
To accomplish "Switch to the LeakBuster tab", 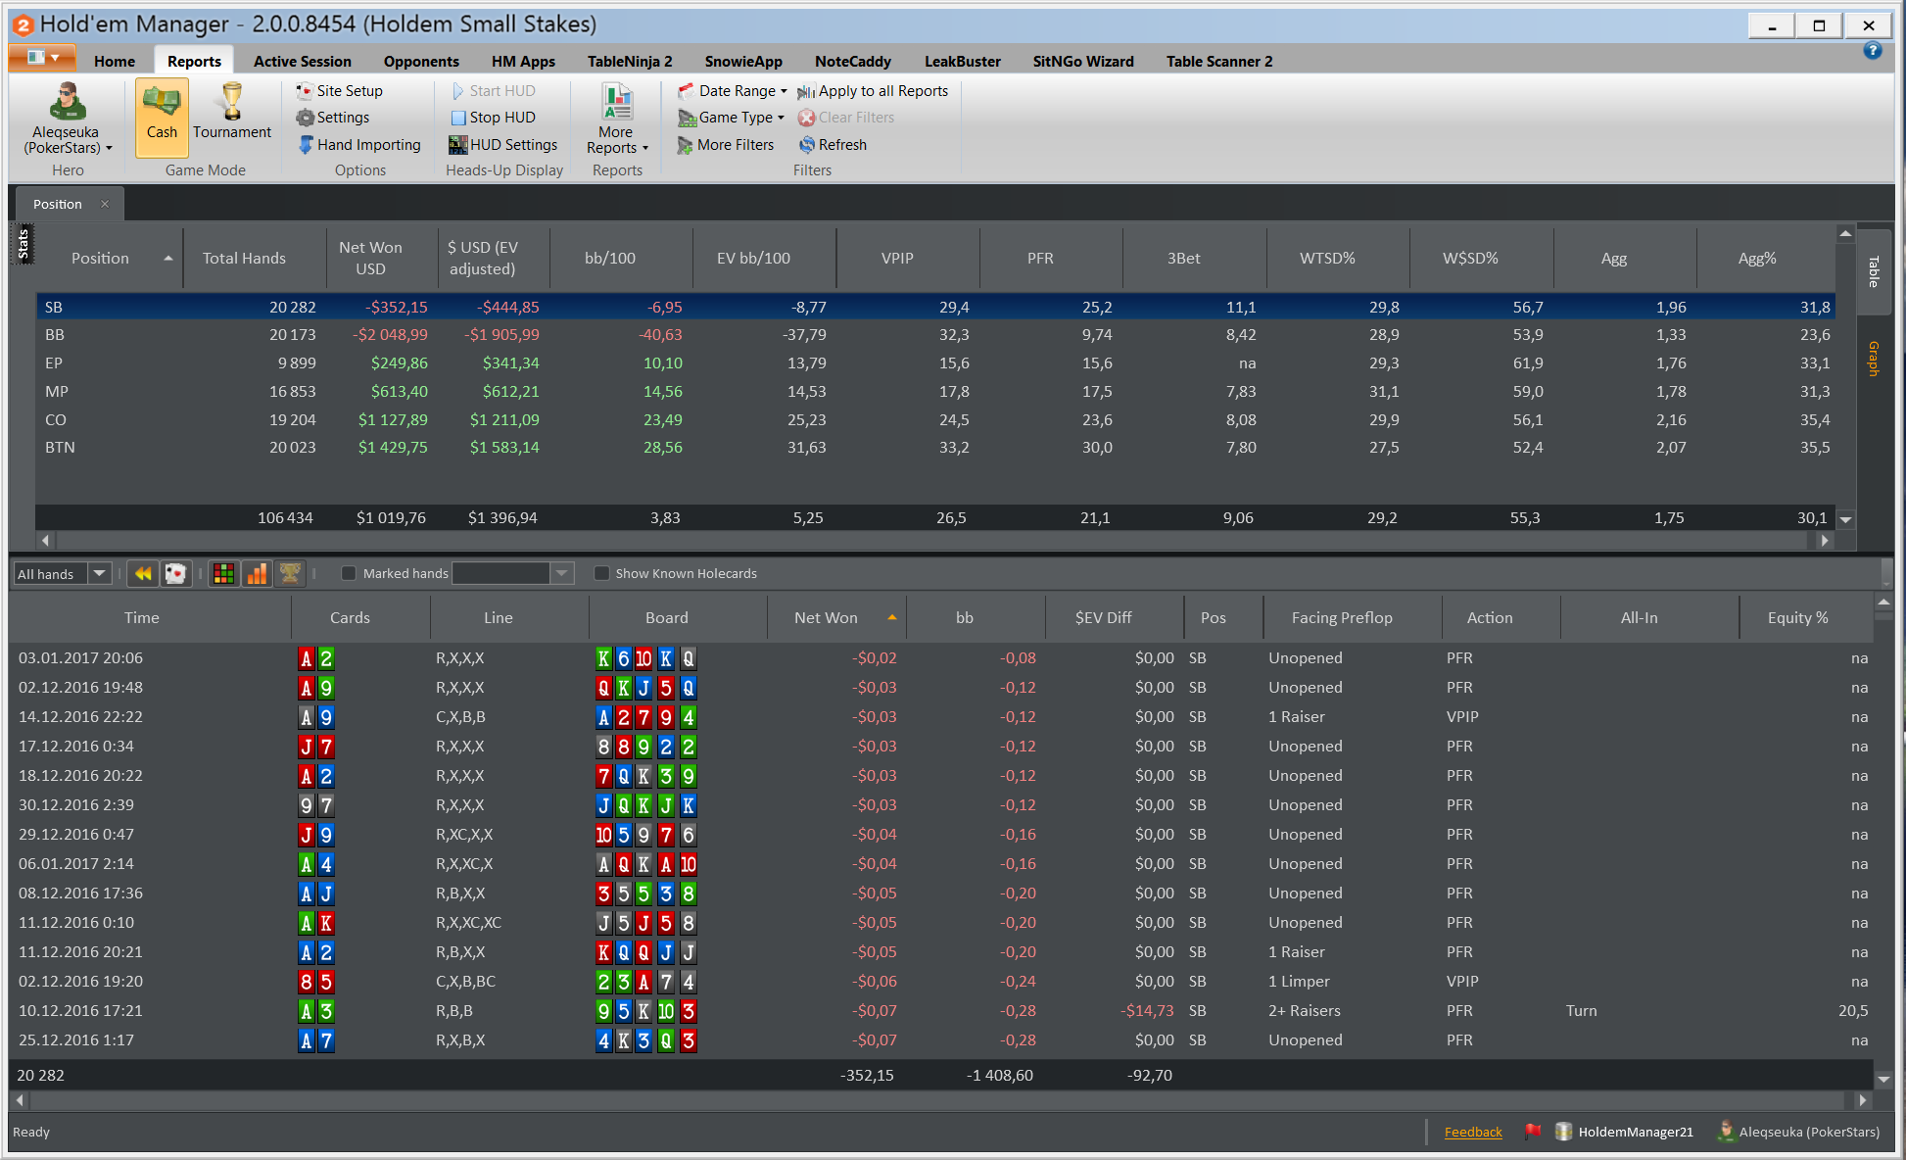I will point(962,61).
